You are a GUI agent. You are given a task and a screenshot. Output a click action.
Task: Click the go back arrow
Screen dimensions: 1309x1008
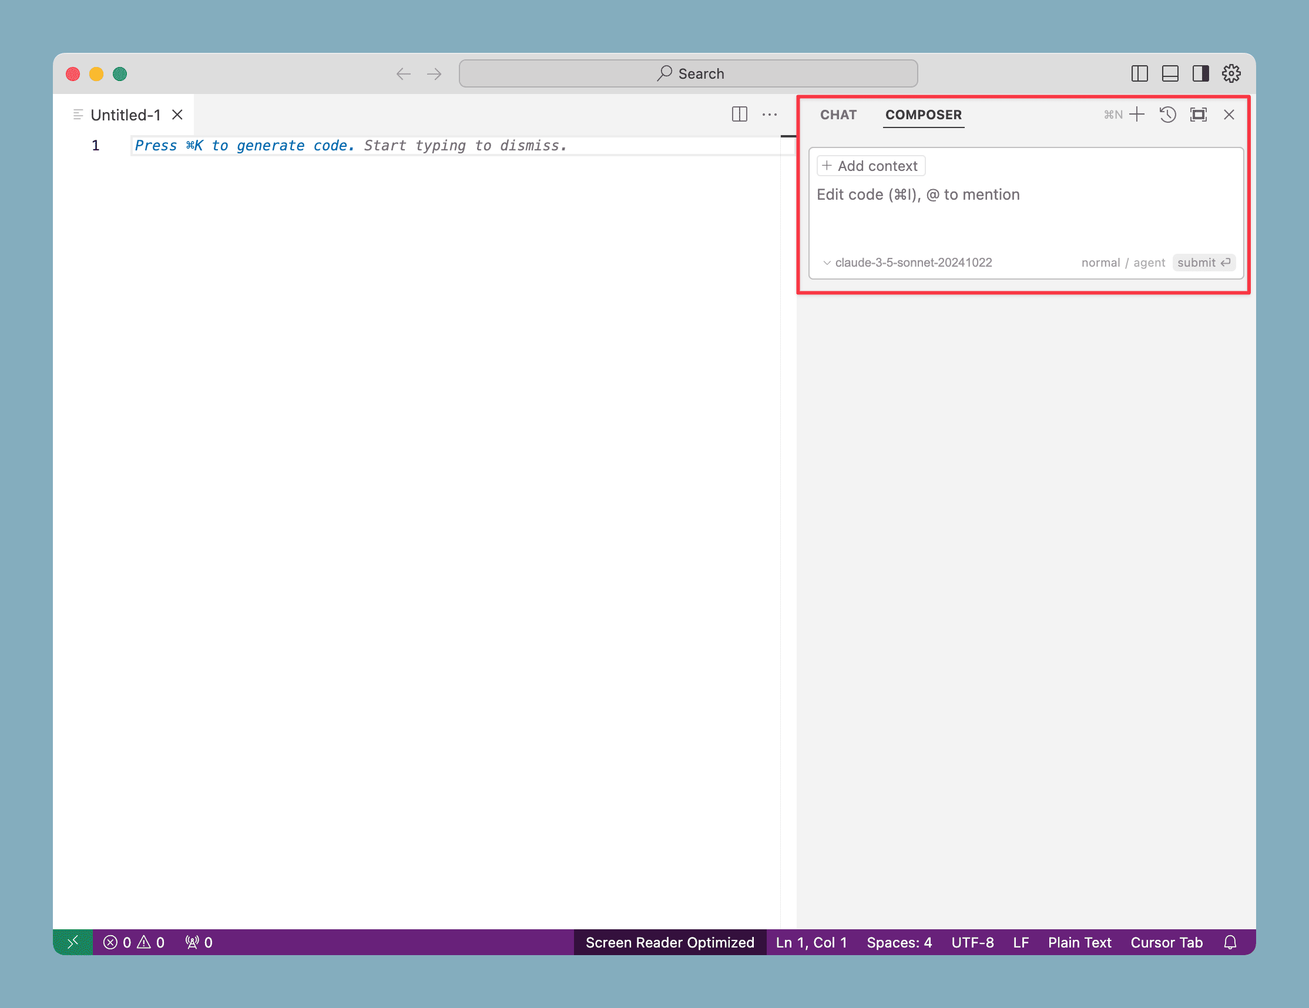pos(404,73)
